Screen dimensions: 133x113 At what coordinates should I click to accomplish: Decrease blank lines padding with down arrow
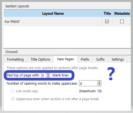[x=48, y=76]
